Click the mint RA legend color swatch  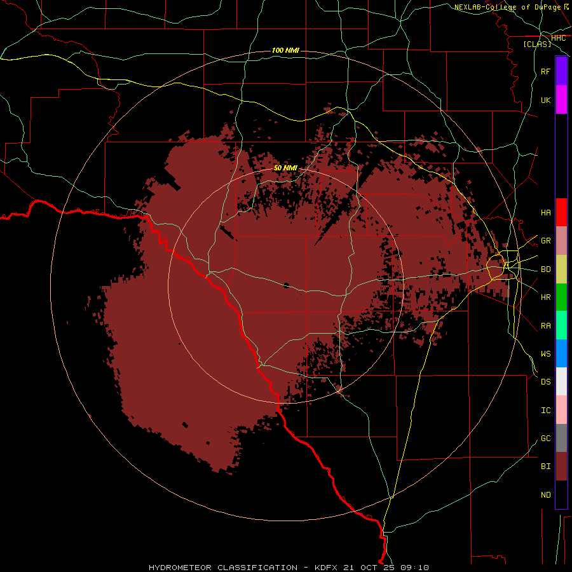click(561, 325)
